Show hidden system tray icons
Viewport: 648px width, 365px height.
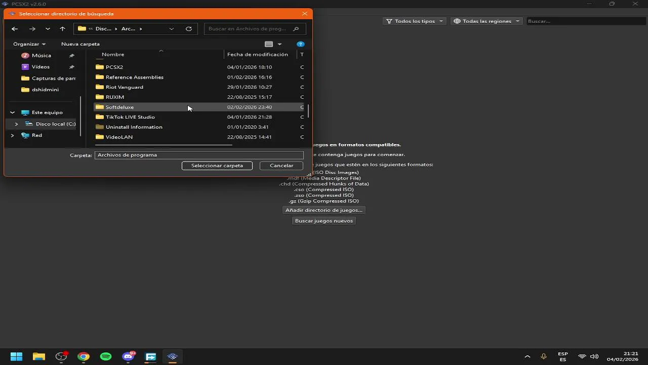click(x=527, y=356)
